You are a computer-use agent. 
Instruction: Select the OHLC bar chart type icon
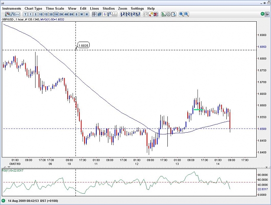(x=13, y=14)
